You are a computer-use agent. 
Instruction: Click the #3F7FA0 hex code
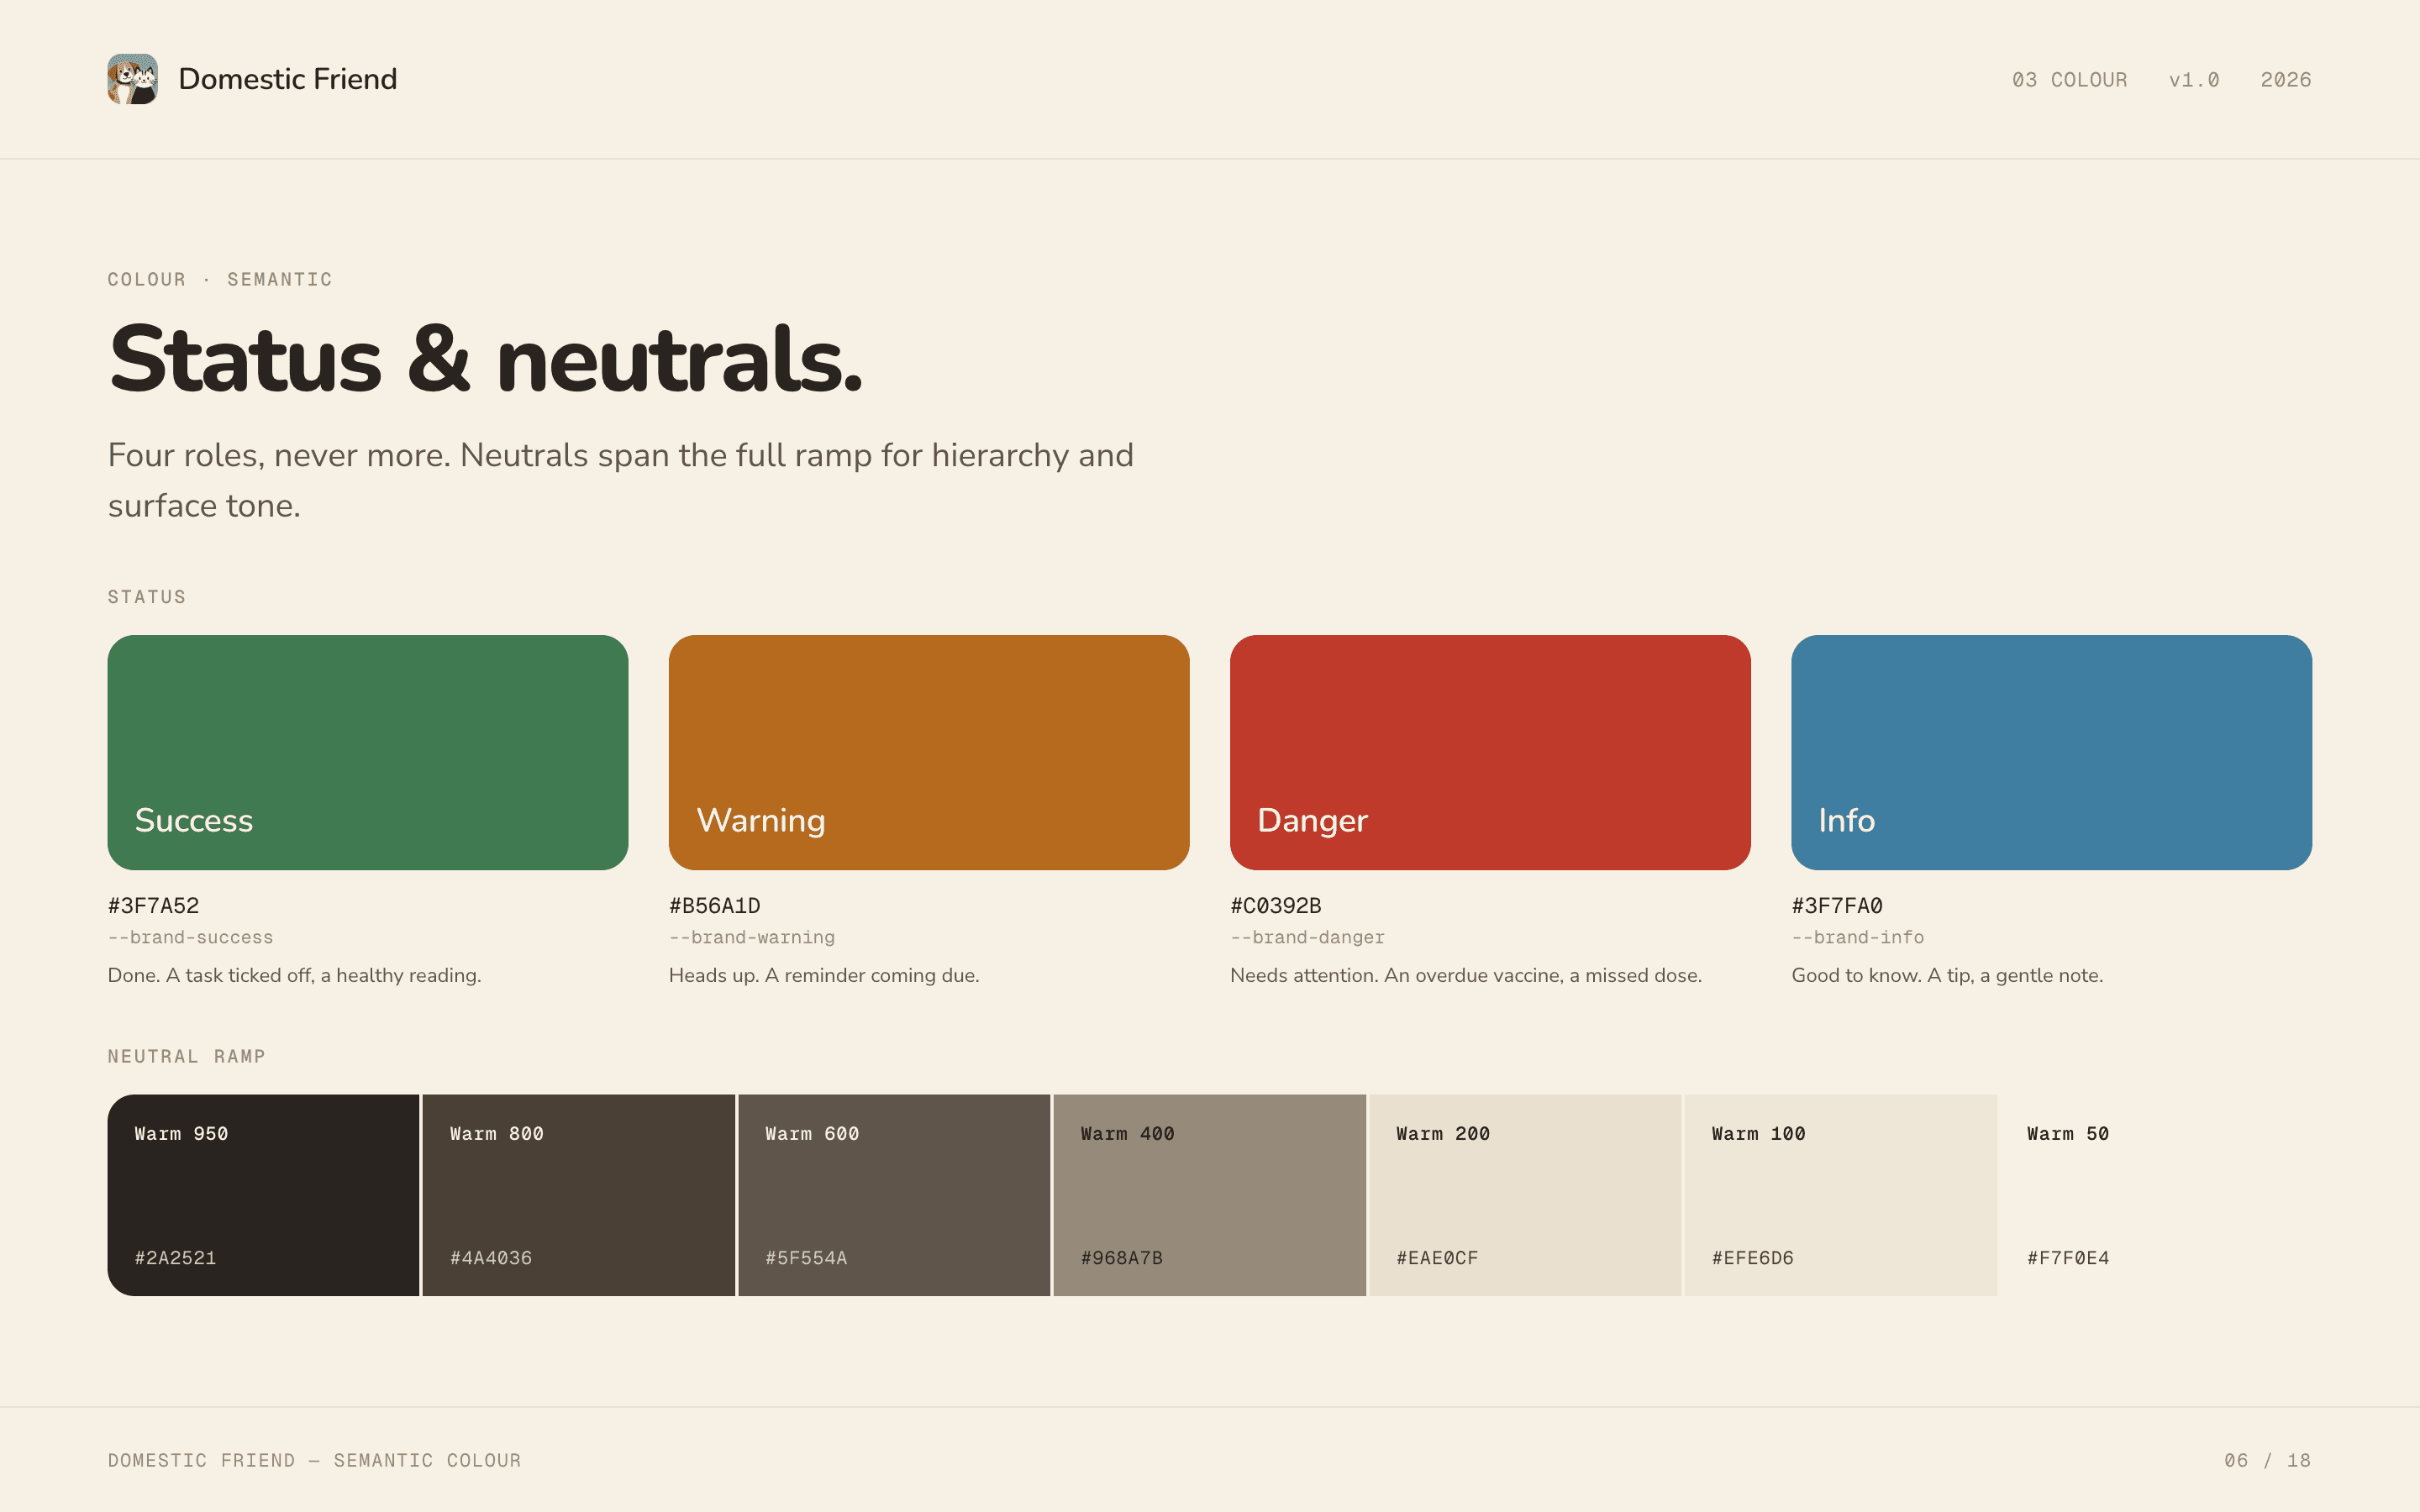tap(1836, 906)
